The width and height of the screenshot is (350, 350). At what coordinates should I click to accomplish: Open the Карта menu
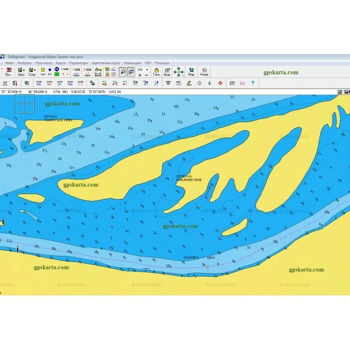click(60, 63)
